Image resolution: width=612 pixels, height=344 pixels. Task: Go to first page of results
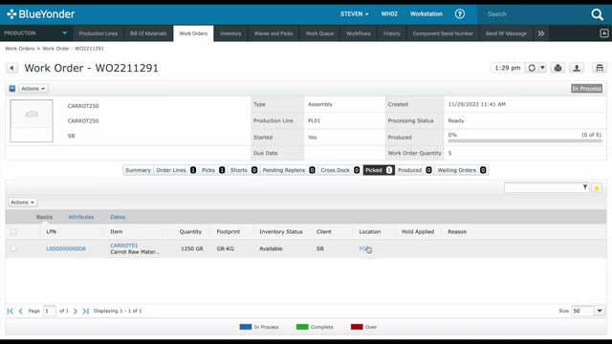click(x=11, y=311)
